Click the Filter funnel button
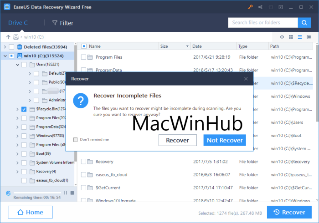 click(63, 23)
